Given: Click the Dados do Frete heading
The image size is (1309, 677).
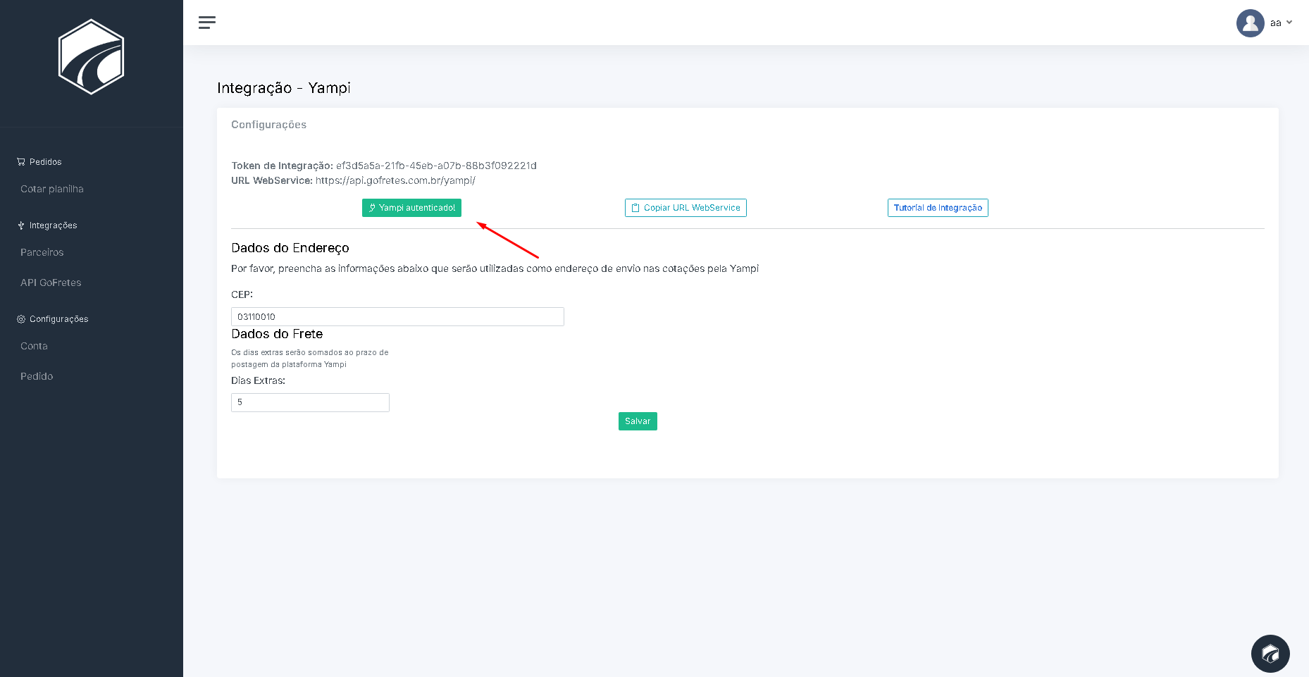Looking at the screenshot, I should point(277,334).
